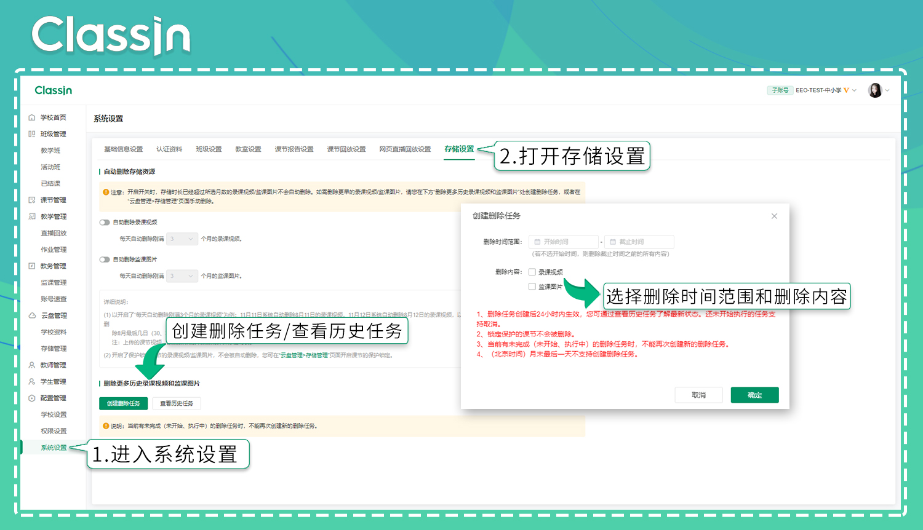
Task: Click the 开始时间 date input
Action: point(564,242)
